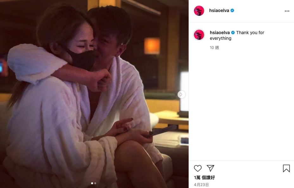This screenshot has width=294, height=188.
Task: Like the post with heart icon
Action: coord(197,168)
